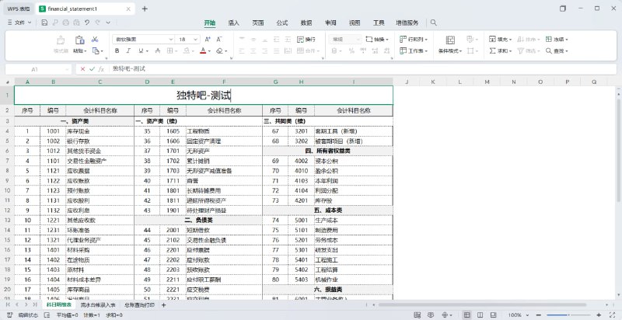Click the Undo arrow icon

pos(87,23)
